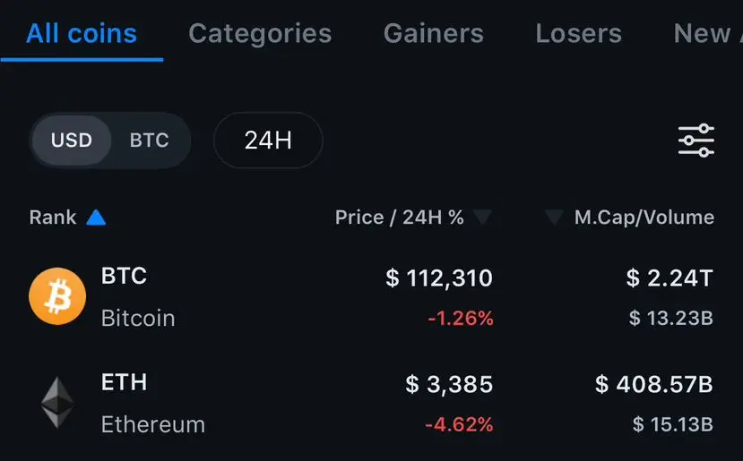
Task: Open the Losers tab
Action: pos(579,34)
